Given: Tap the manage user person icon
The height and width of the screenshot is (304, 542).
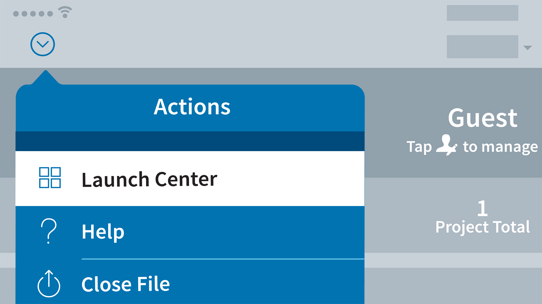Looking at the screenshot, I should coord(447,145).
